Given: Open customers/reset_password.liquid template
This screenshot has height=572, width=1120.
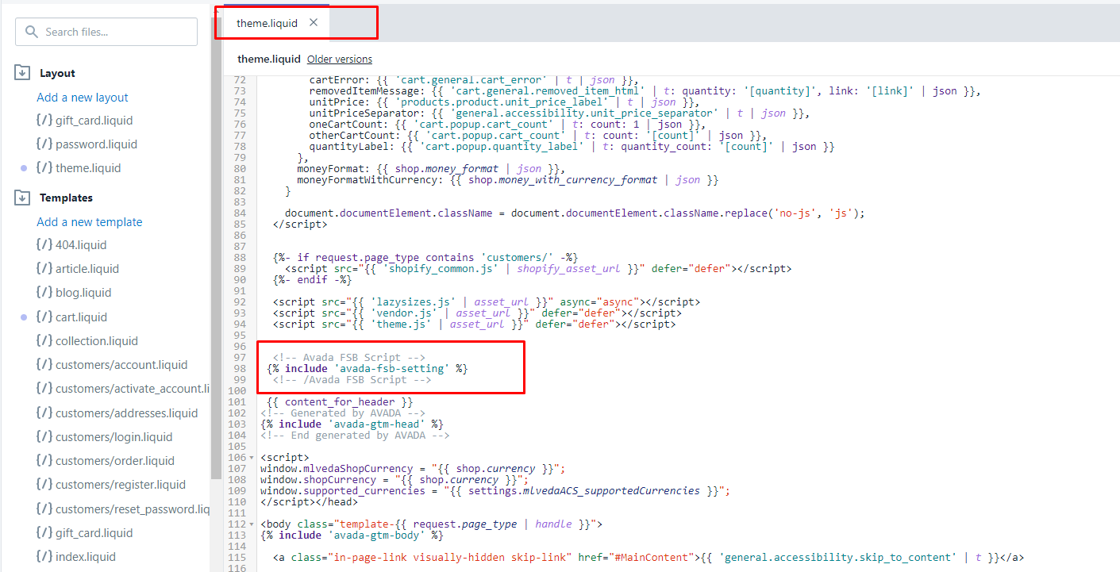Looking at the screenshot, I should [x=133, y=509].
